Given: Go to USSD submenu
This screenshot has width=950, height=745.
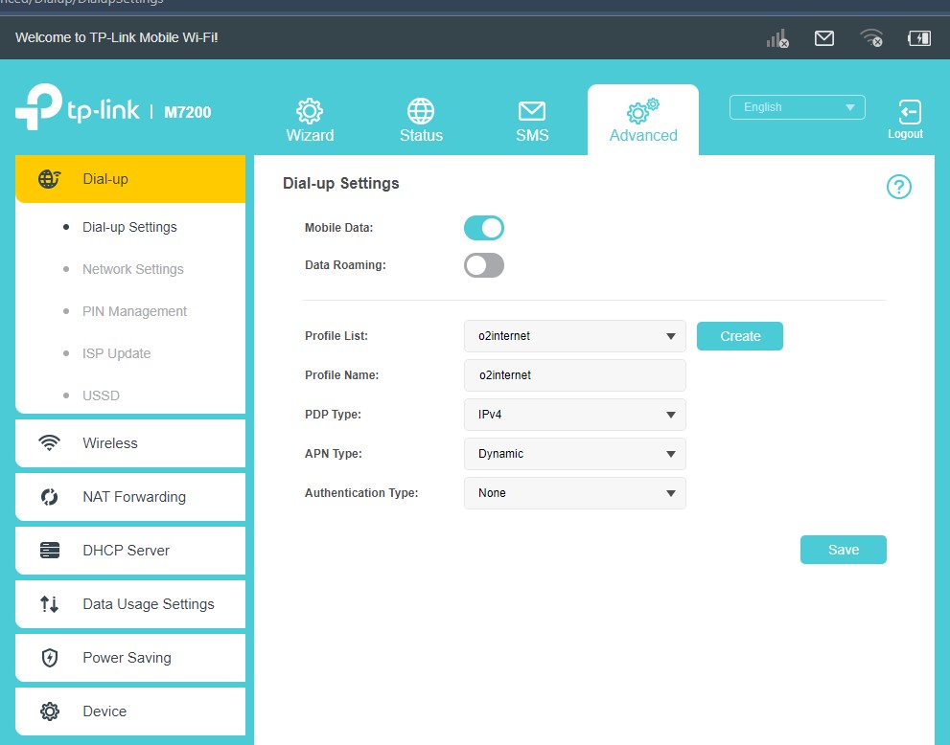Looking at the screenshot, I should pos(101,395).
